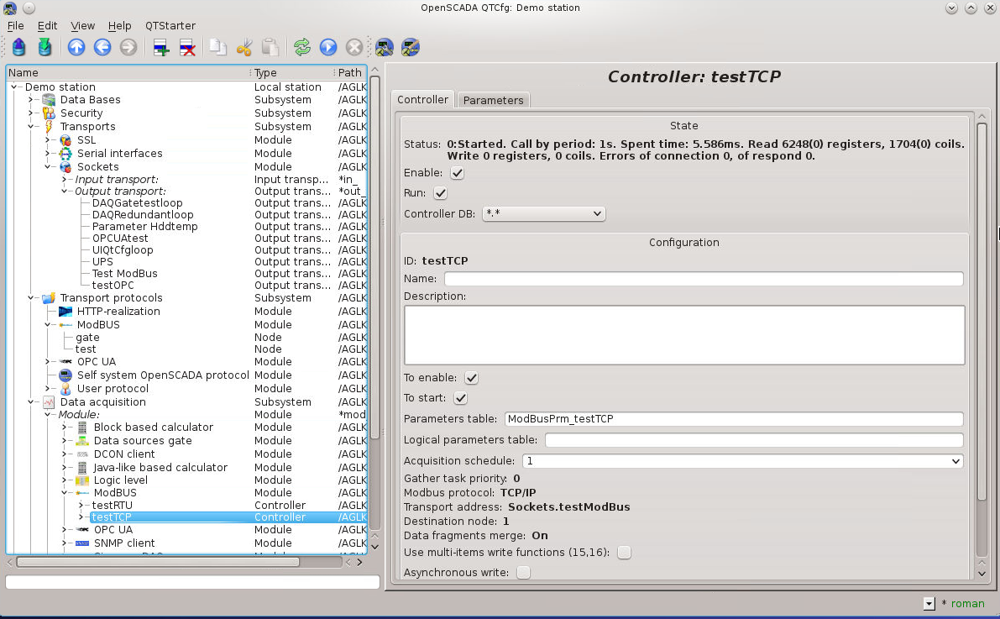Enable the Asynchronous write checkbox
Screen dimensions: 1000x619
click(x=523, y=573)
